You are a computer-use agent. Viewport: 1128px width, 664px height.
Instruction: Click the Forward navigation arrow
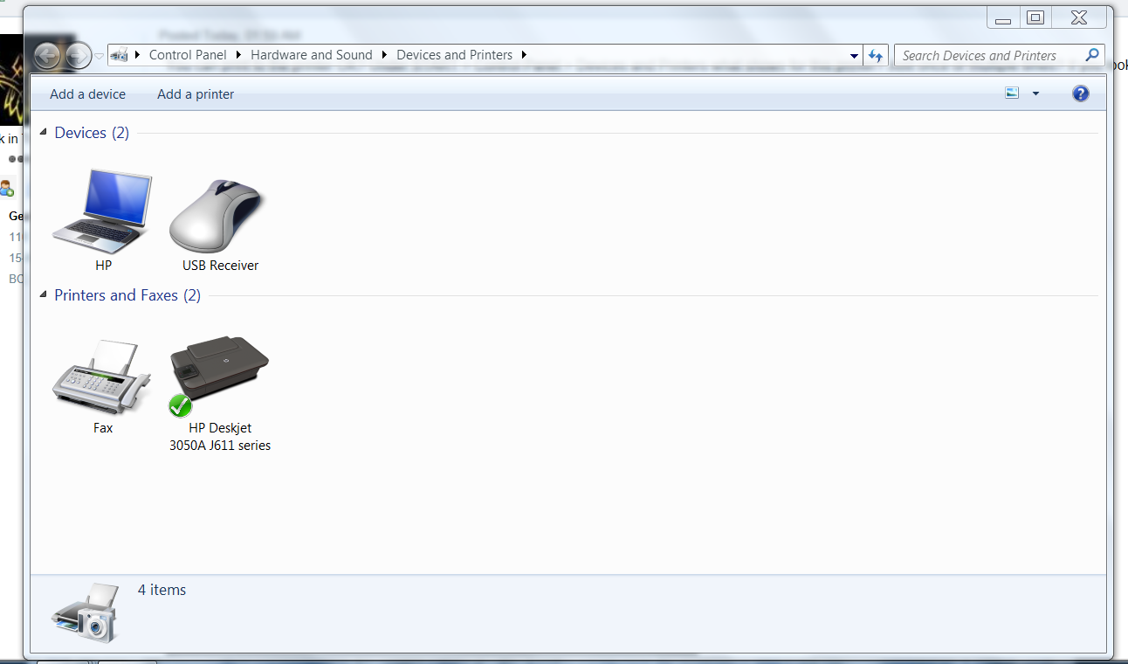79,56
